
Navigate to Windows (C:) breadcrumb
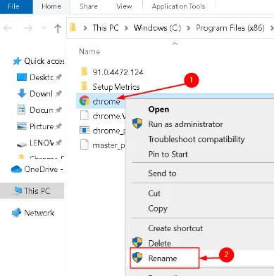pos(157,28)
